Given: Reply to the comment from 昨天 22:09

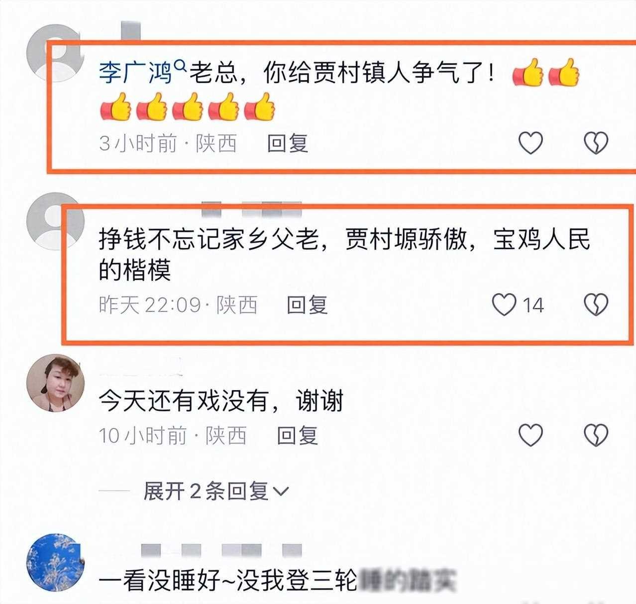Looking at the screenshot, I should pyautogui.click(x=307, y=304).
